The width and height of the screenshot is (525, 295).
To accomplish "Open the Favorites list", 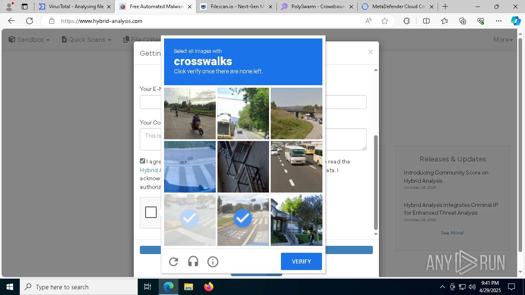I will click(445, 21).
